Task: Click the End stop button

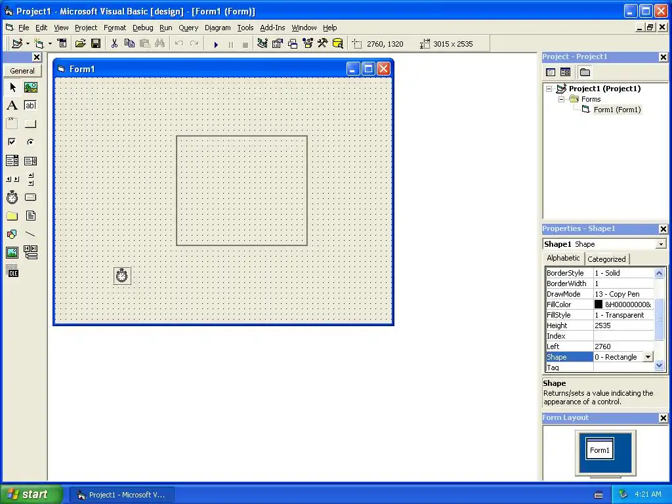Action: 245,44
